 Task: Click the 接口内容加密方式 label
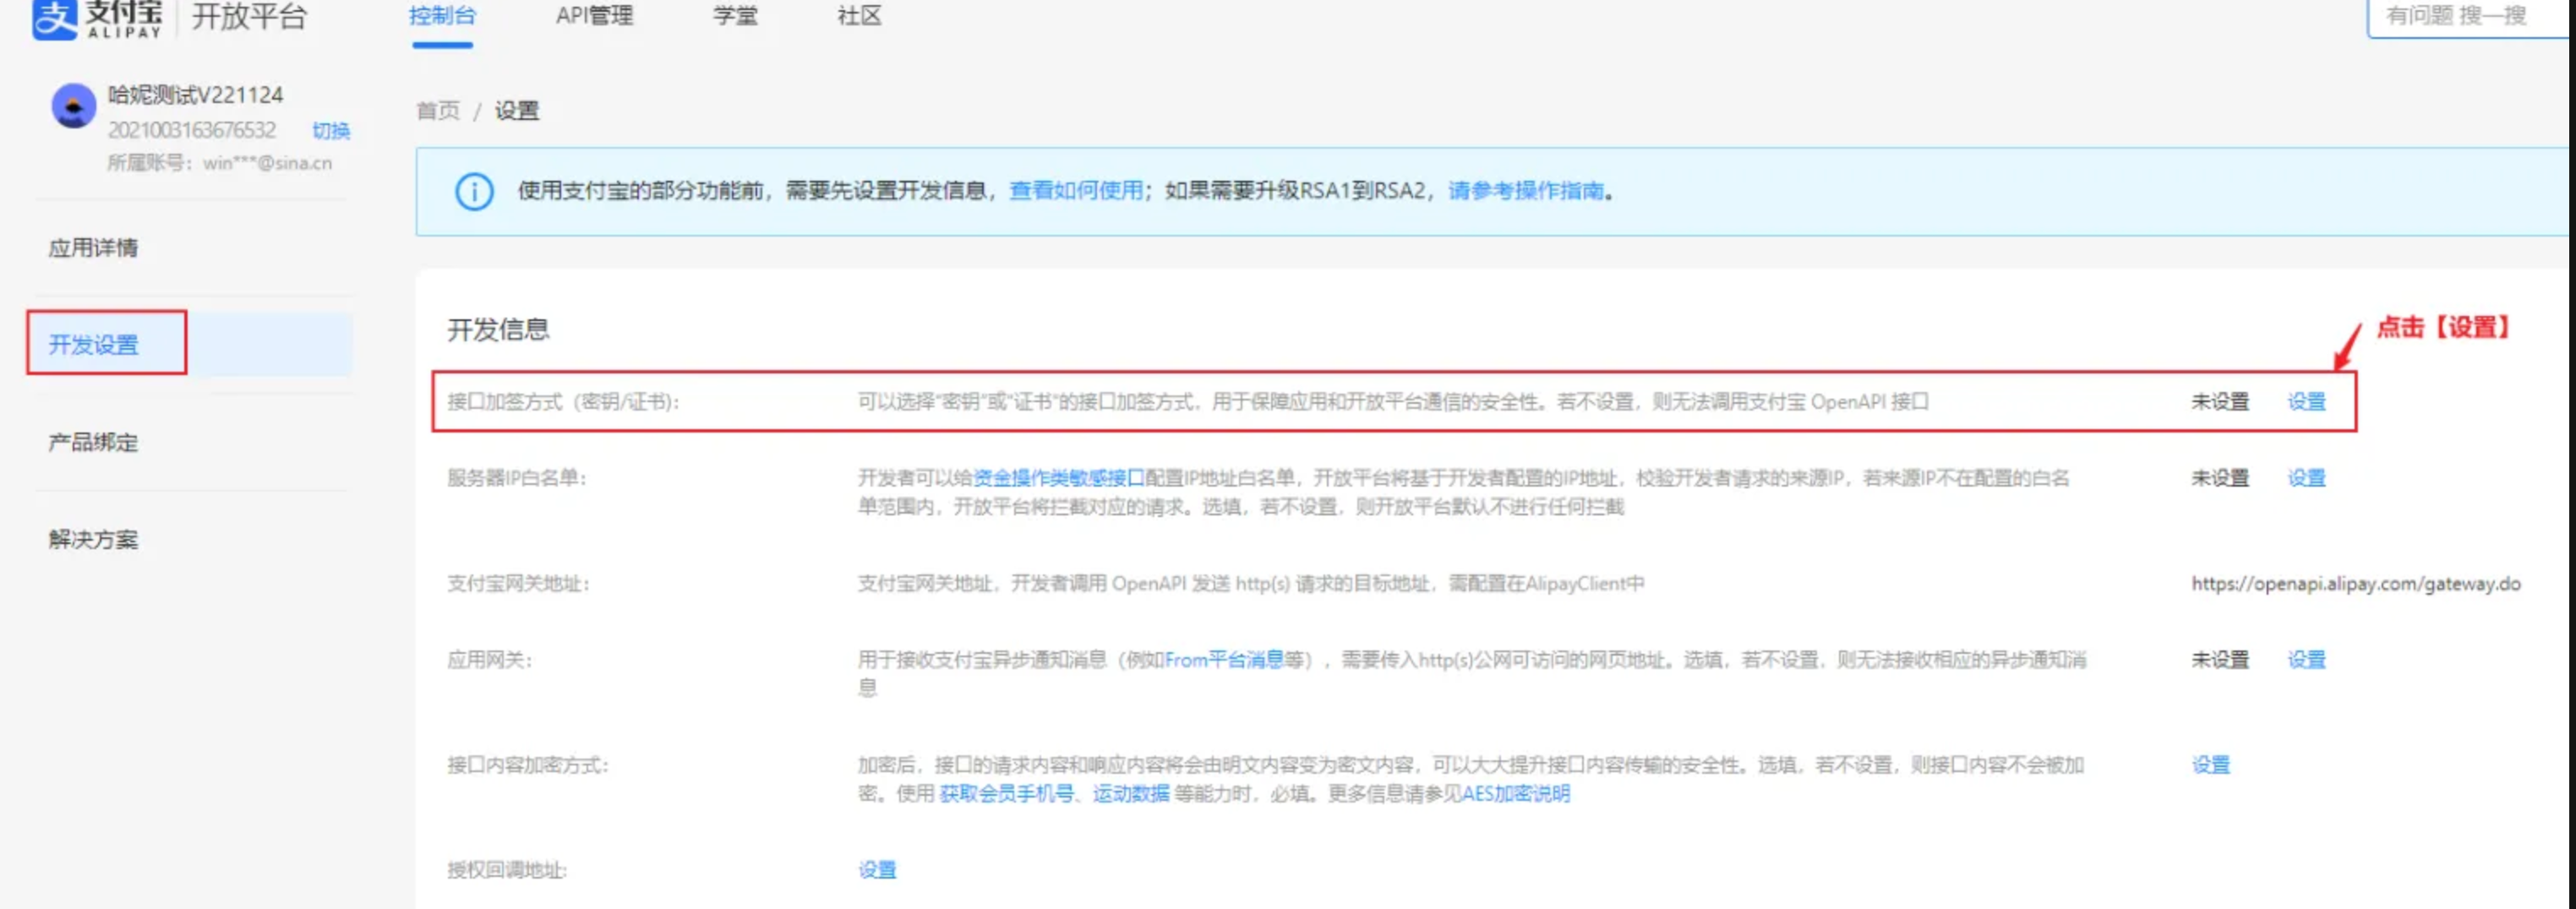click(x=528, y=765)
